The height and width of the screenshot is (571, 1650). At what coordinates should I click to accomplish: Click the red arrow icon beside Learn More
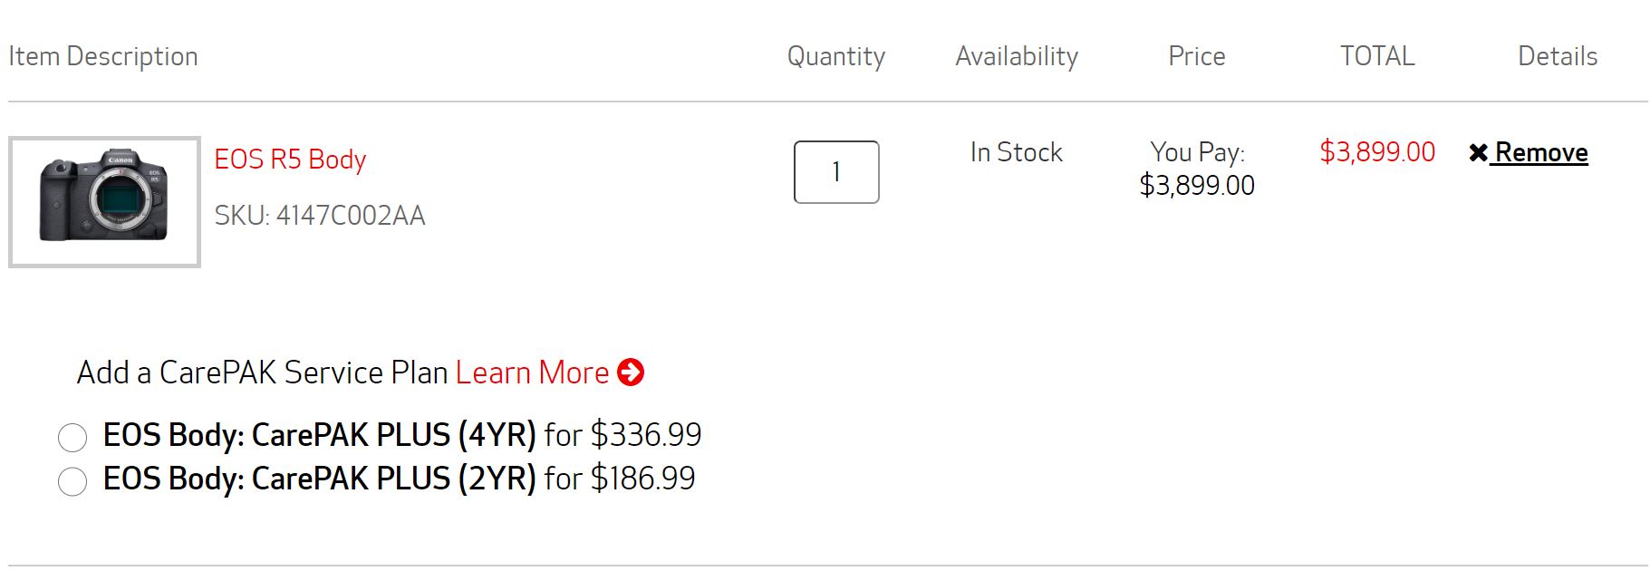coord(630,373)
